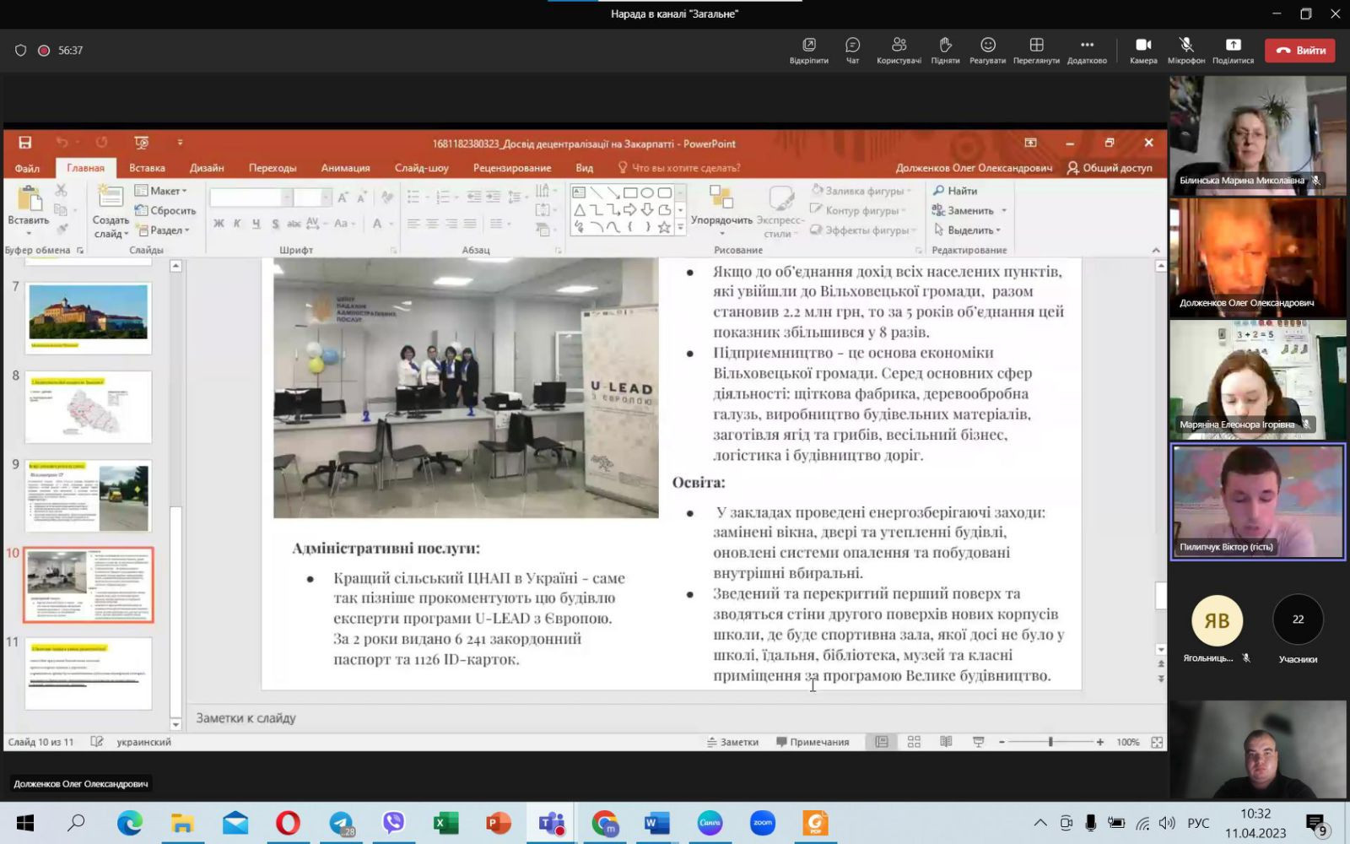The width and height of the screenshot is (1350, 844).
Task: Leave the meeting with Вийти button
Action: [x=1299, y=51]
